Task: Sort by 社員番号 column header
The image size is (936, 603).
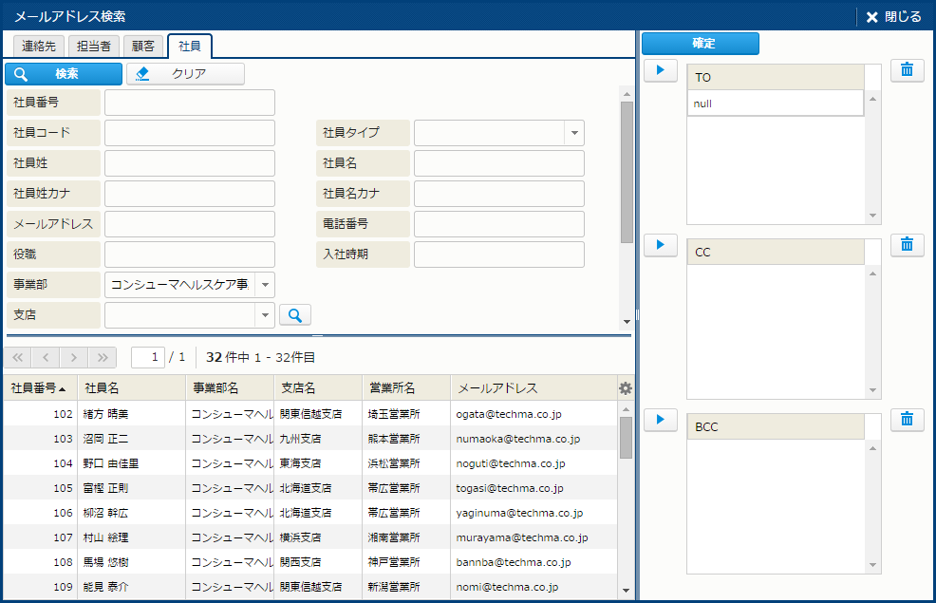Action: (x=38, y=387)
